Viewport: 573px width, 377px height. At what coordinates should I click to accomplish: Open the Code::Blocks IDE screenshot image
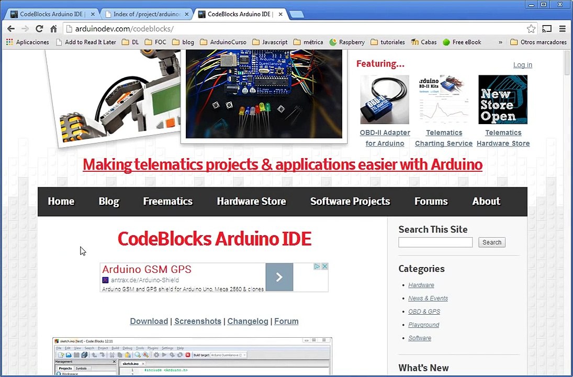click(192, 356)
